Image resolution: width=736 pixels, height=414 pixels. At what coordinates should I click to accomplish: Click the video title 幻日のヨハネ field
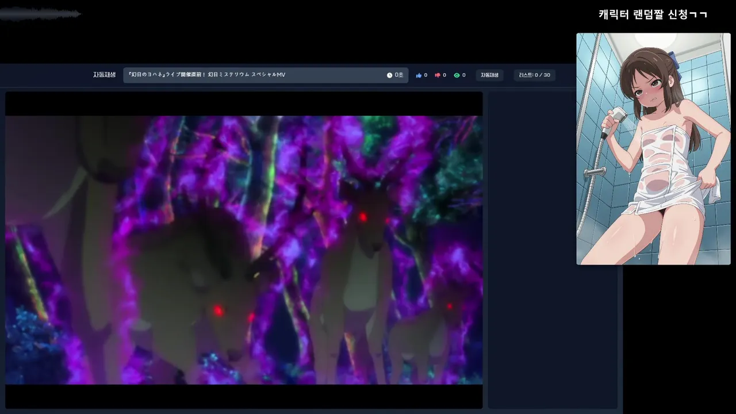[x=266, y=75]
